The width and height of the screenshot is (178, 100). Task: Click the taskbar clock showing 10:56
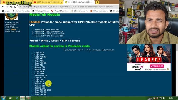click(x=171, y=98)
